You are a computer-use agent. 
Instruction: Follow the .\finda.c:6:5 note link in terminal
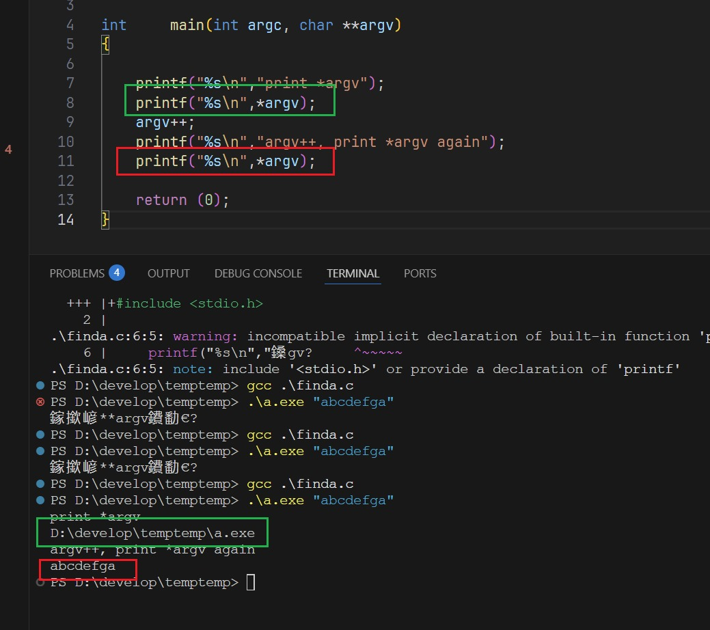(x=109, y=369)
